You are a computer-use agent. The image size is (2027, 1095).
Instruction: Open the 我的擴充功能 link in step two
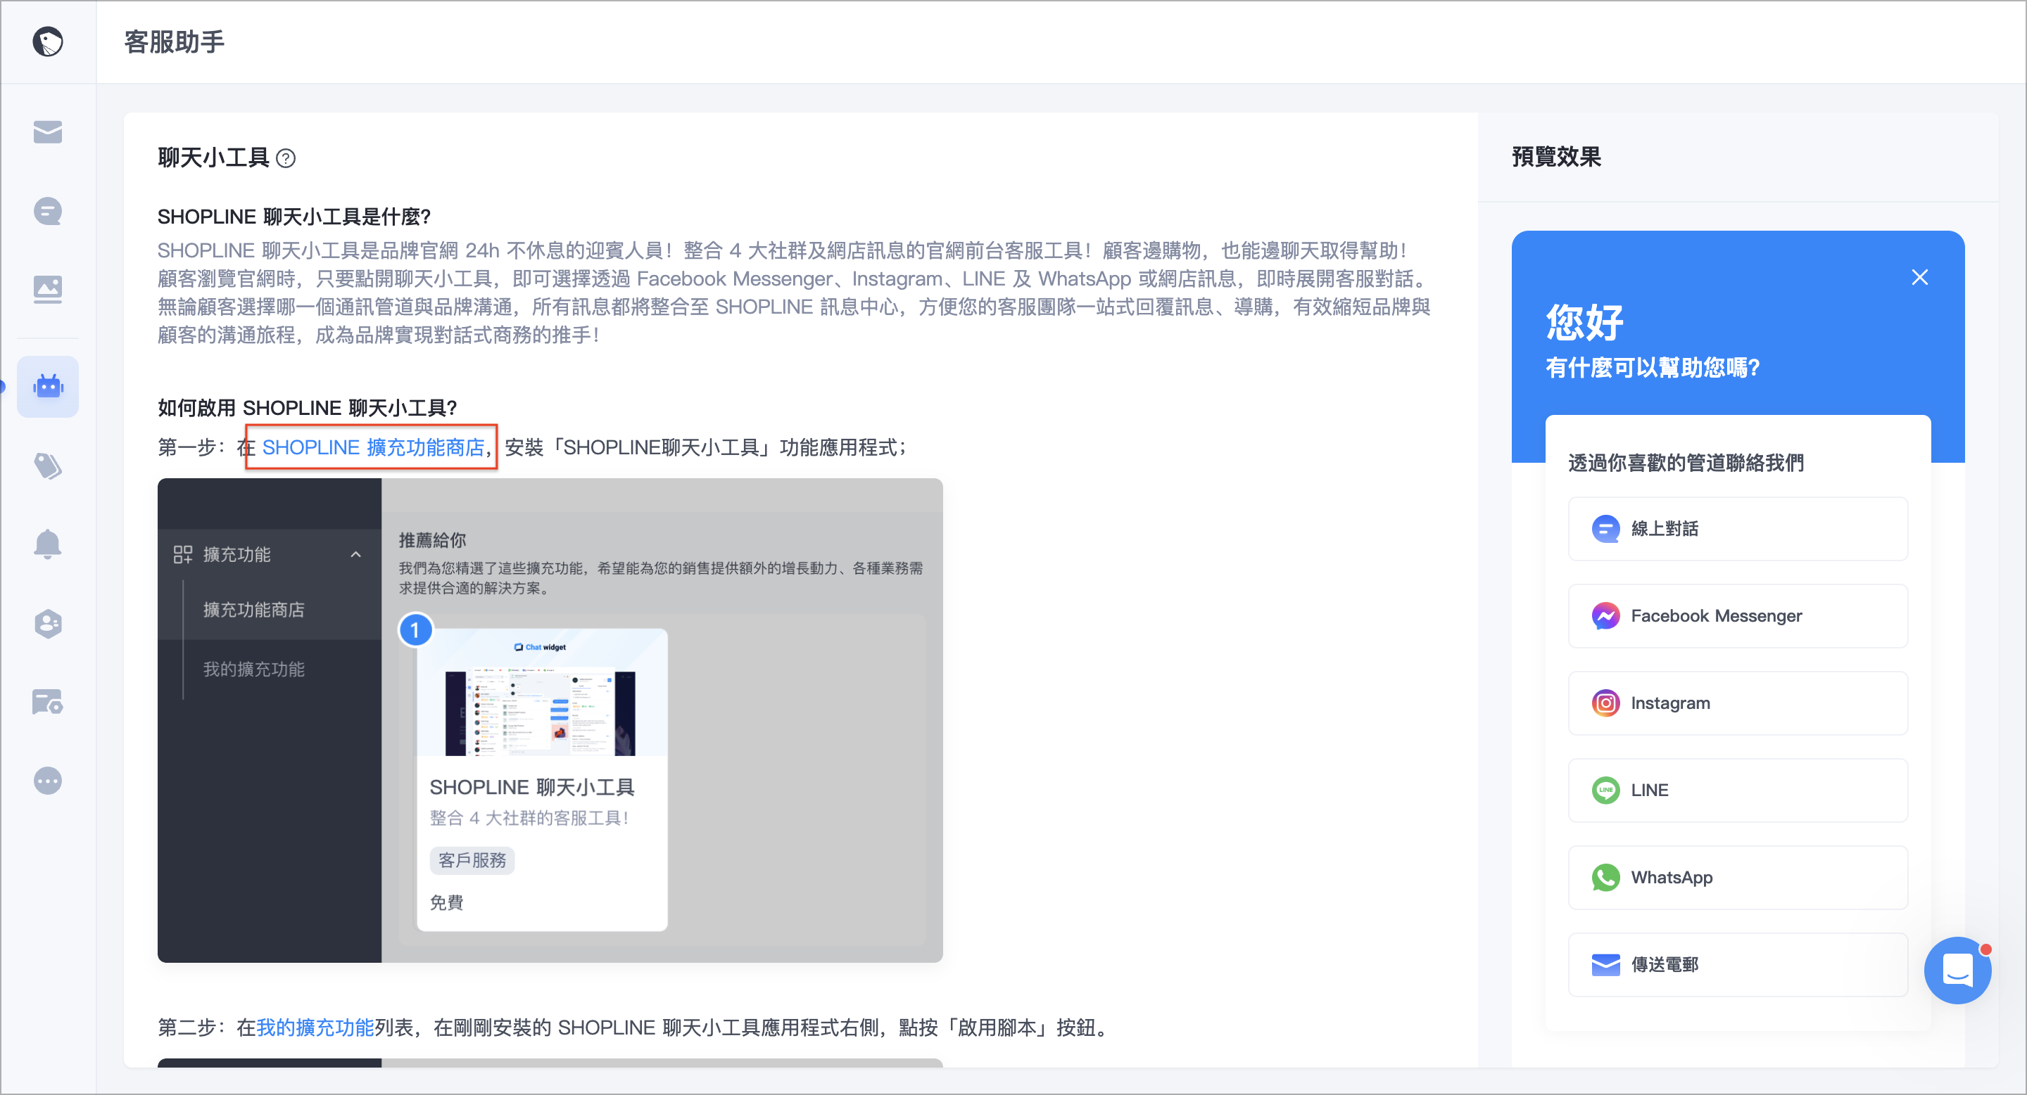315,1027
